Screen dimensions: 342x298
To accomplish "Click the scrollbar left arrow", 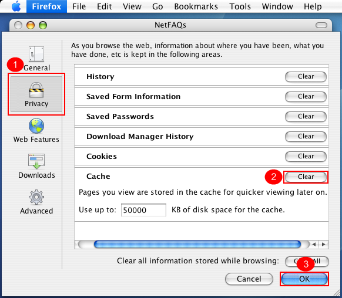I will tap(314, 245).
